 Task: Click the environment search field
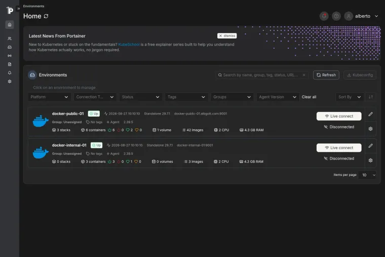262,75
